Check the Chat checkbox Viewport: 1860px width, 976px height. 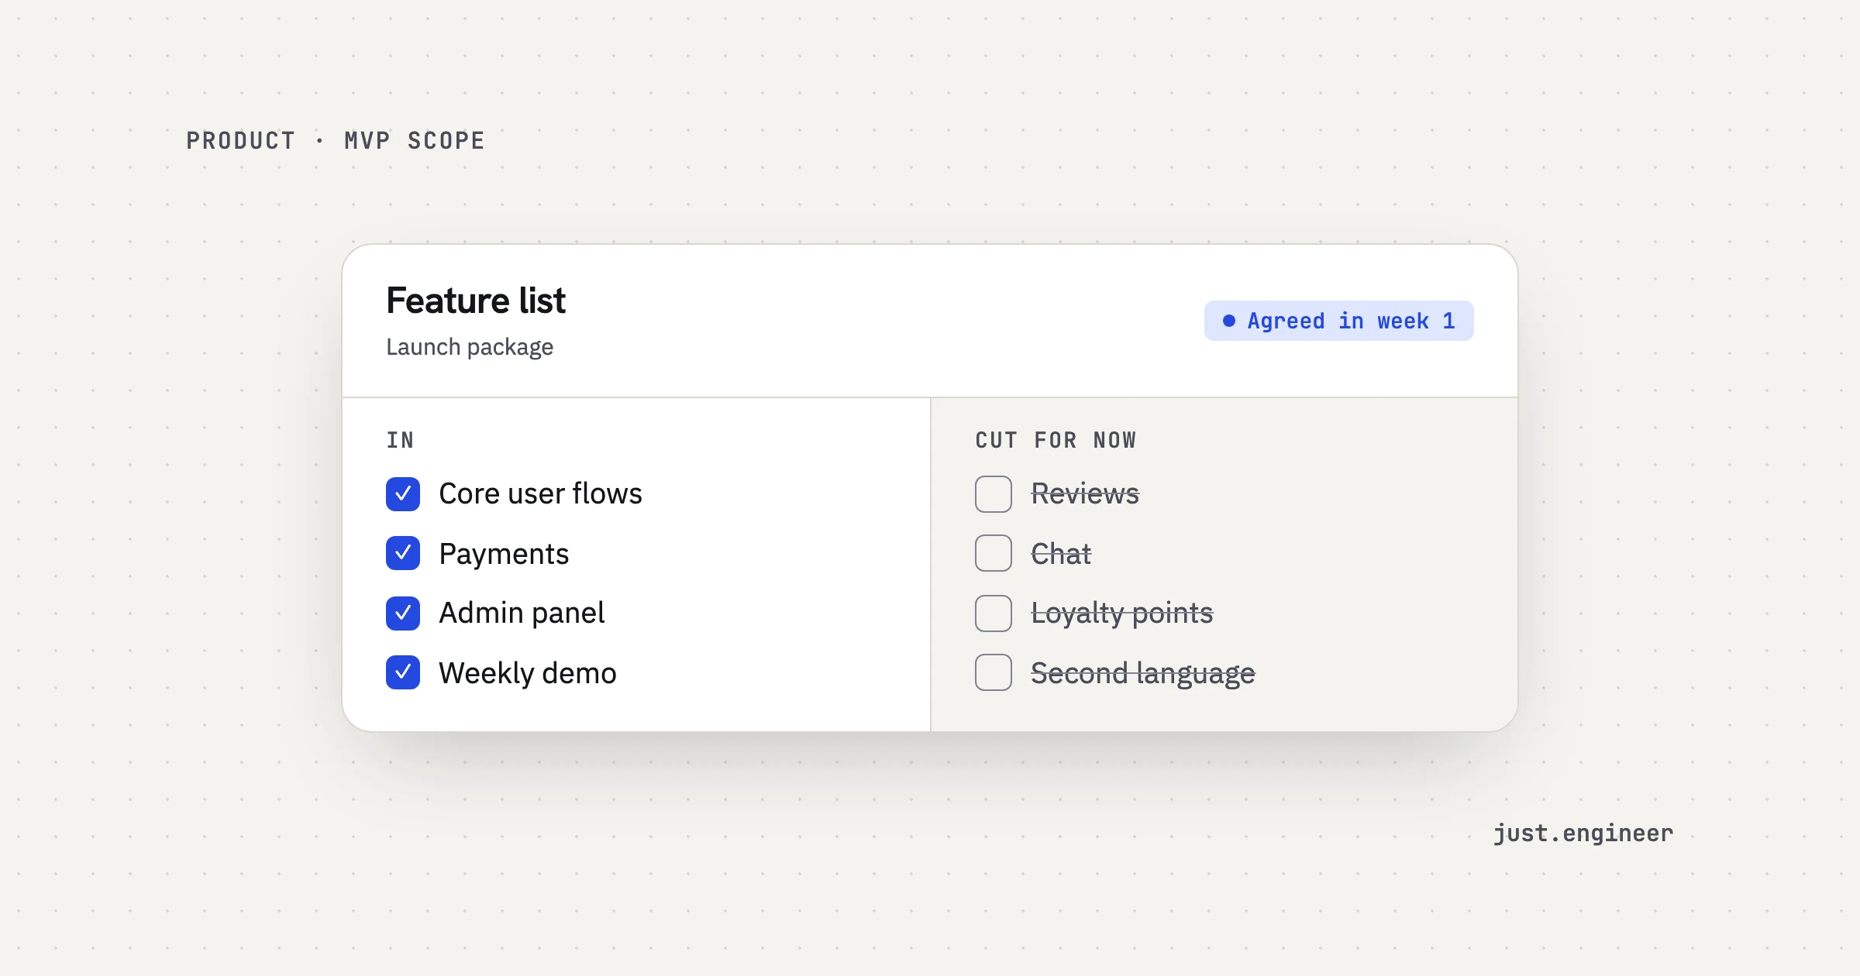(x=994, y=553)
